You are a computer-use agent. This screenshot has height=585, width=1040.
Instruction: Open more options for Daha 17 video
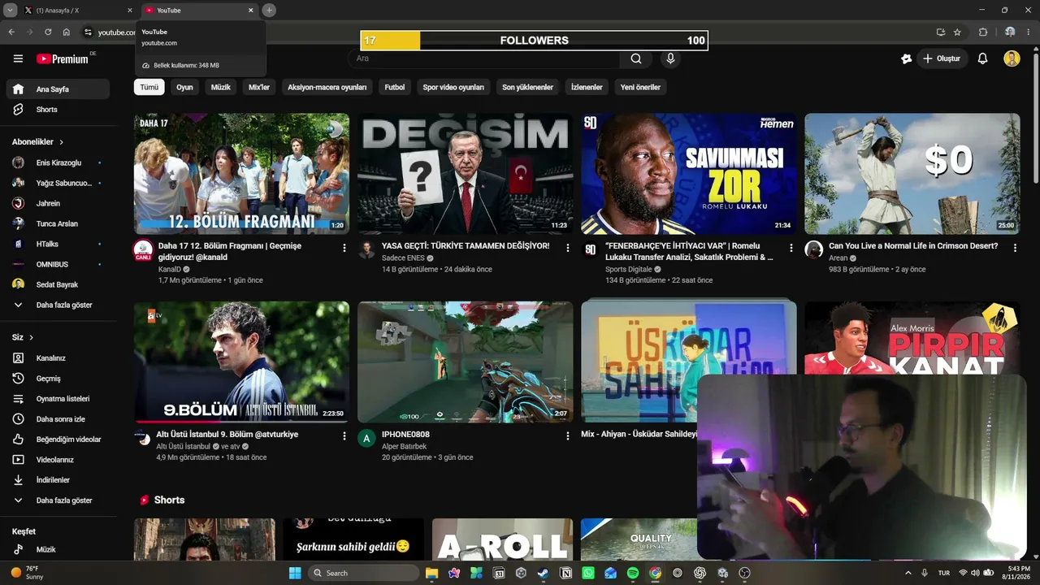coord(344,248)
